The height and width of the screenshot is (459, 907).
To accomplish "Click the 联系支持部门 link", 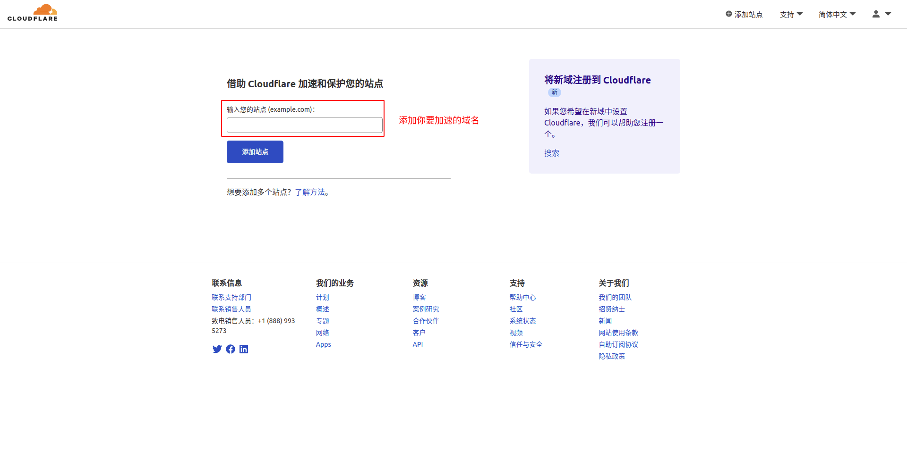I will coord(231,297).
